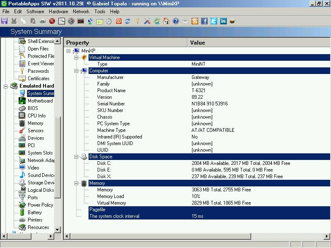Open the Tools menu
Viewport: 331px width, 248px height.
coord(100,12)
